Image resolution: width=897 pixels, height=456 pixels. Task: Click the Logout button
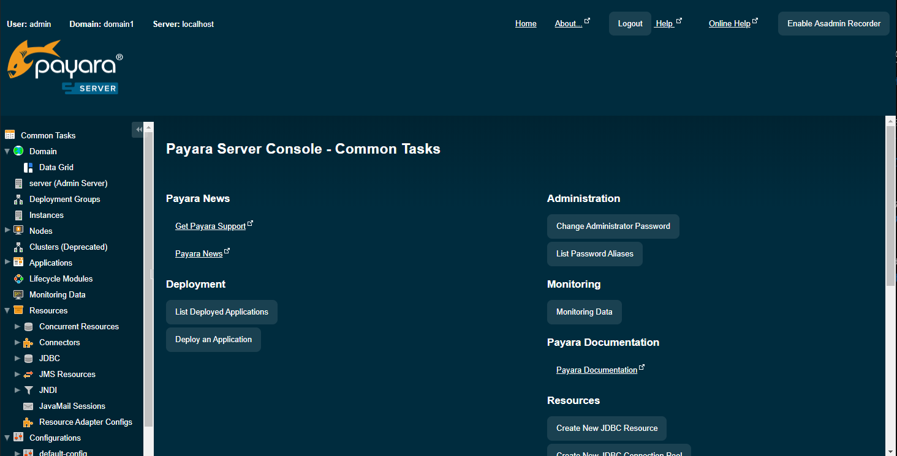coord(630,23)
